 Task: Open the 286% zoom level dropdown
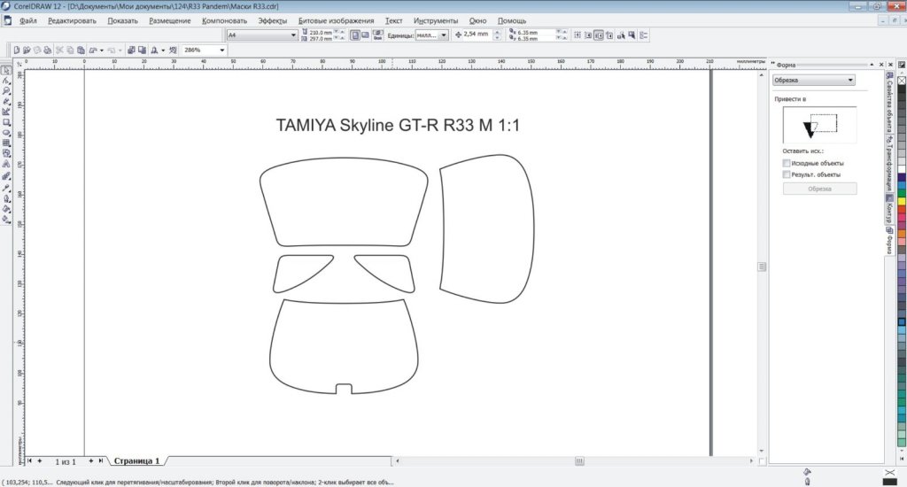[221, 50]
